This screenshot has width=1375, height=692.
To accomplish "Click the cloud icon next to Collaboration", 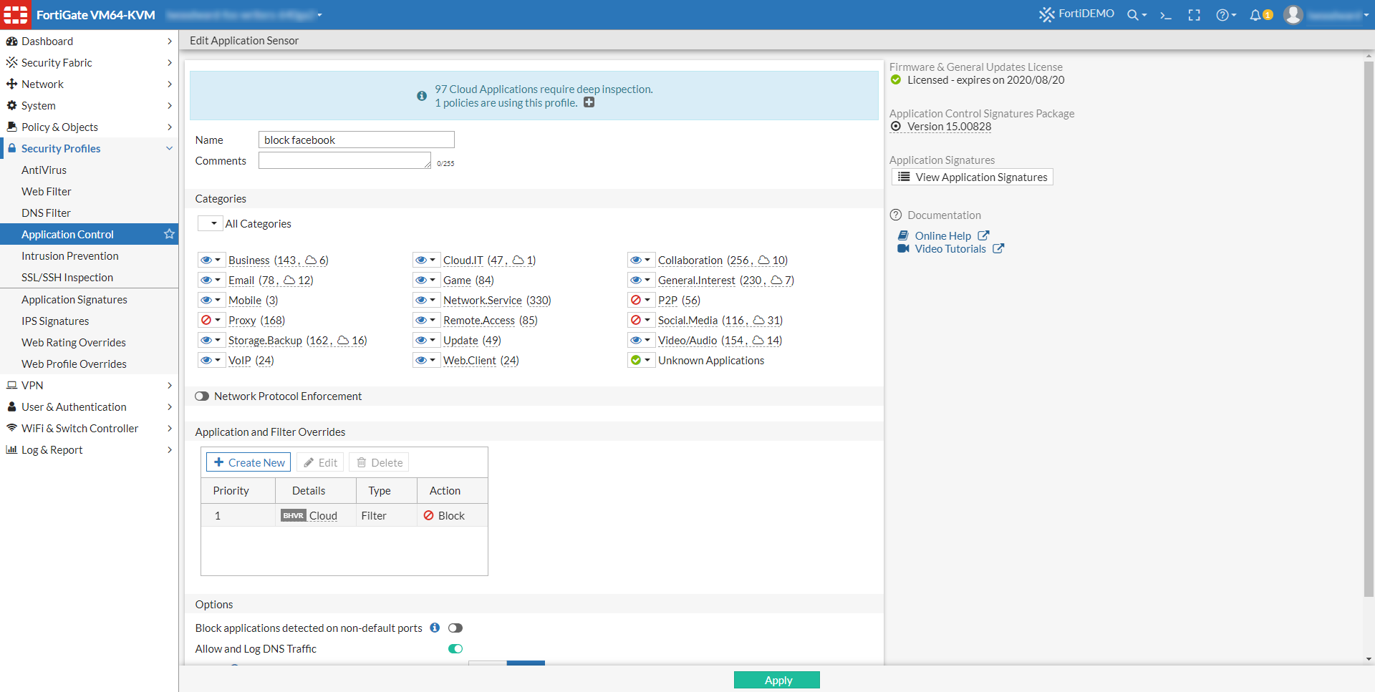I will (764, 260).
